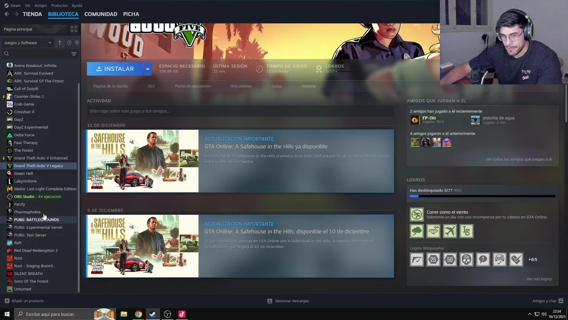568x320 pixels.
Task: Open the DLC tab
Action: (x=151, y=86)
